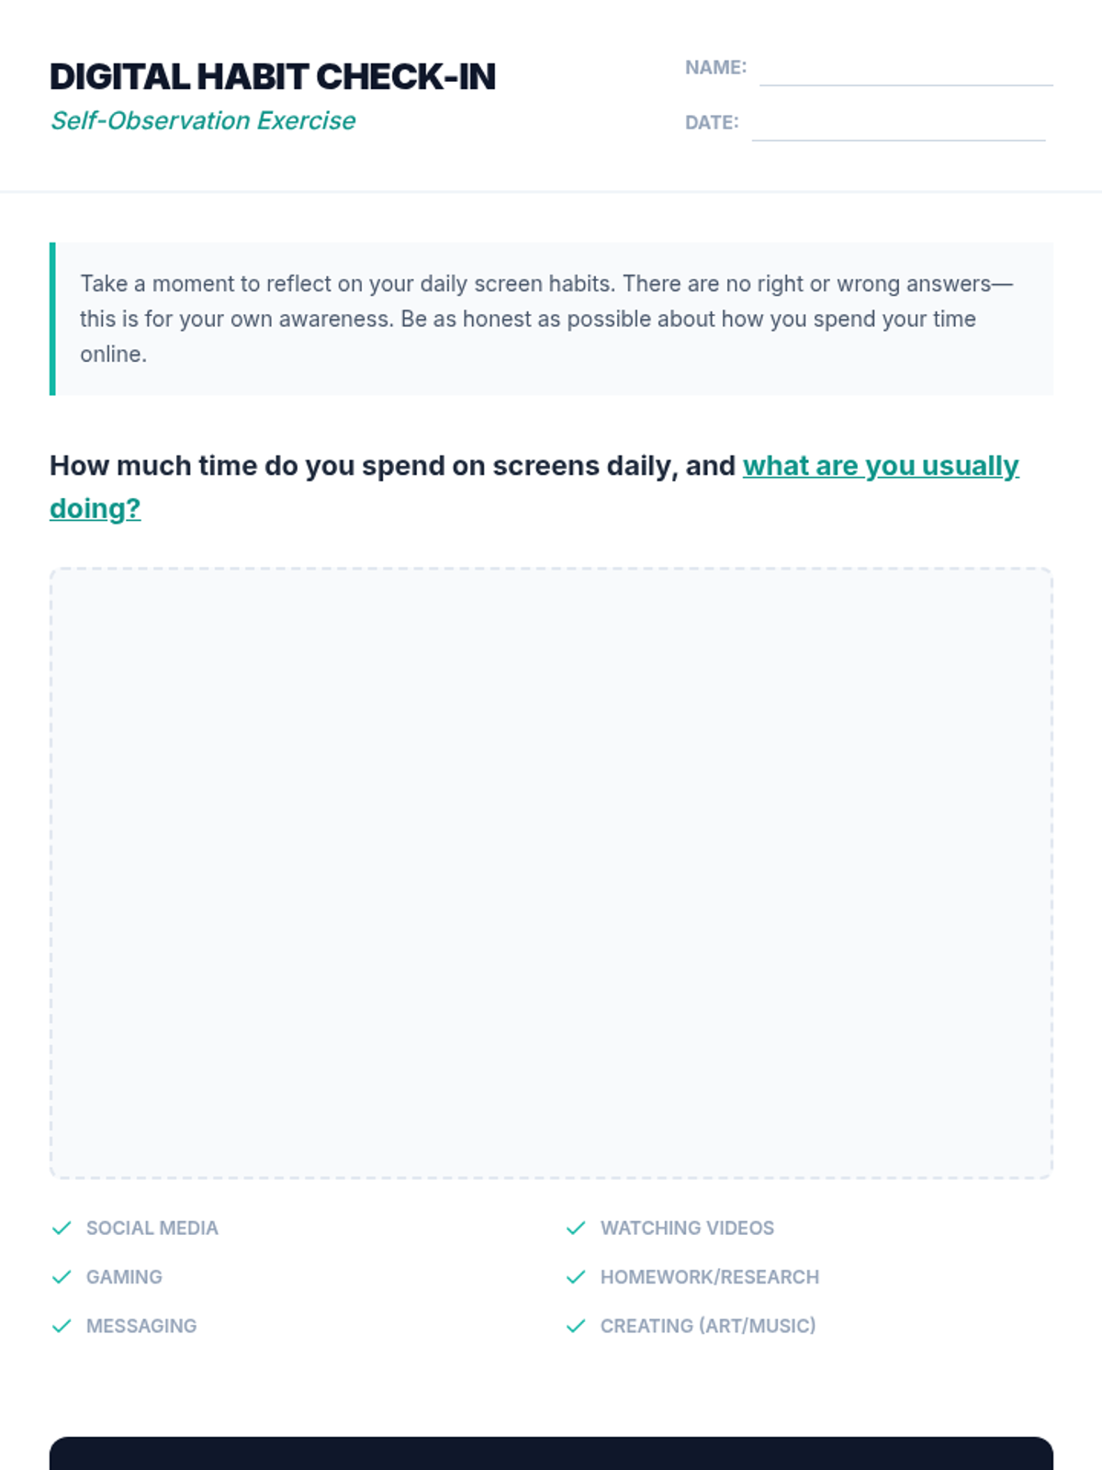Select the Creating (Art/Music) label
The height and width of the screenshot is (1470, 1102).
coord(708,1326)
